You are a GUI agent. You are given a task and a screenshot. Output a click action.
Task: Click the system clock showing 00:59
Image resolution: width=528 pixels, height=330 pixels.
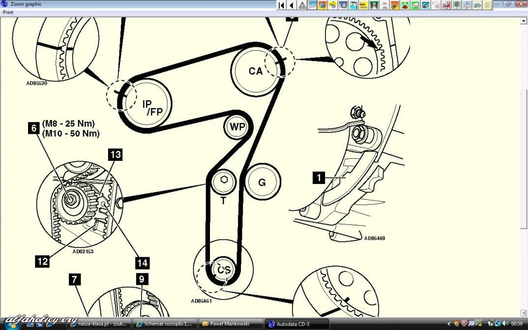pos(517,324)
